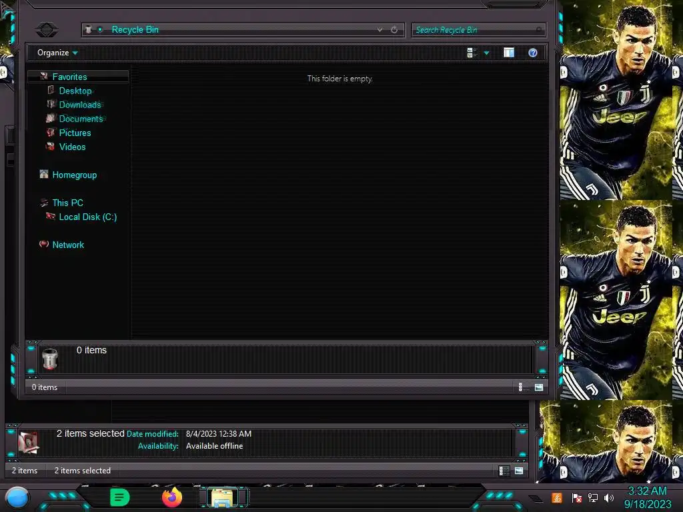
Task: Refresh the Recycle Bin folder
Action: (394, 29)
